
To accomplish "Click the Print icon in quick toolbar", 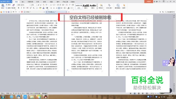I will coord(9,12).
